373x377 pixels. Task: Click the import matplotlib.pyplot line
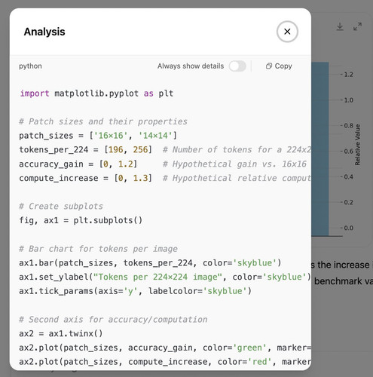(96, 93)
